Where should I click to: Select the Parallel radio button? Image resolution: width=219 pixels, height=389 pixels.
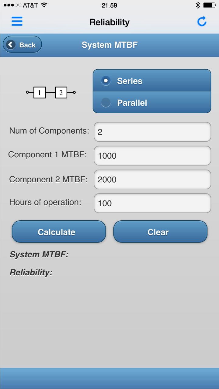(x=106, y=102)
